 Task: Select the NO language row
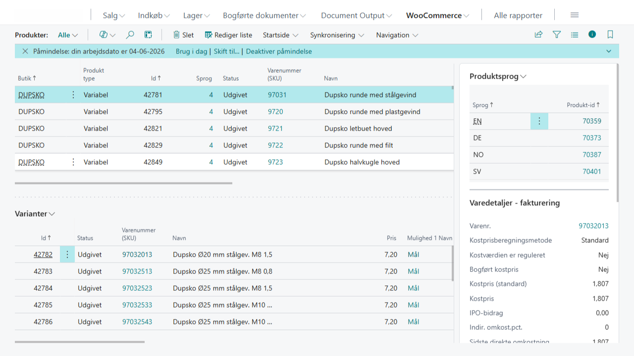pyautogui.click(x=539, y=155)
